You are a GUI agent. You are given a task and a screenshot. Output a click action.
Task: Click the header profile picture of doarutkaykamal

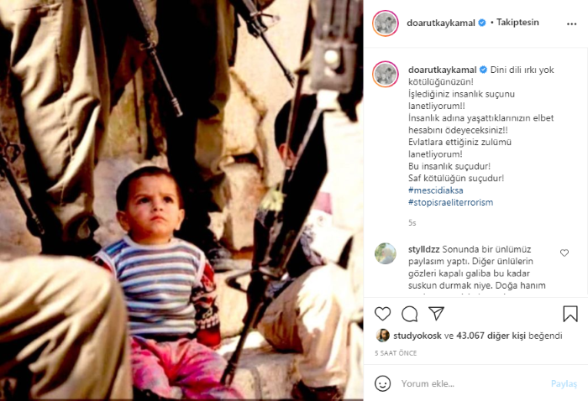385,23
